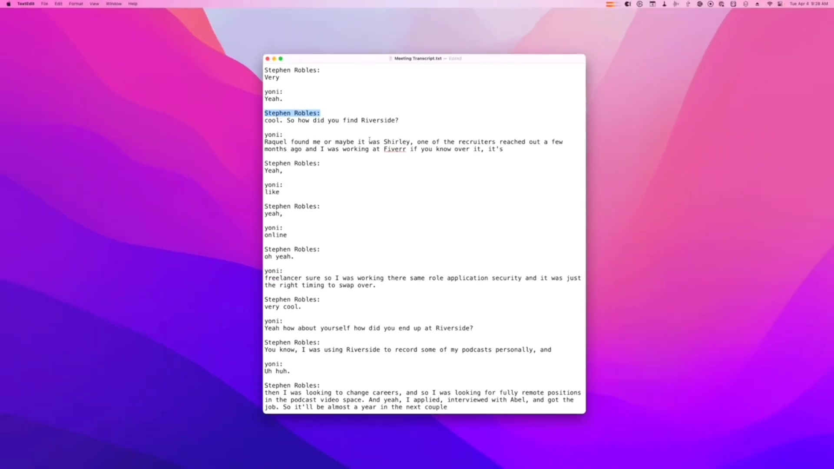Open the Edit menu

(59, 4)
